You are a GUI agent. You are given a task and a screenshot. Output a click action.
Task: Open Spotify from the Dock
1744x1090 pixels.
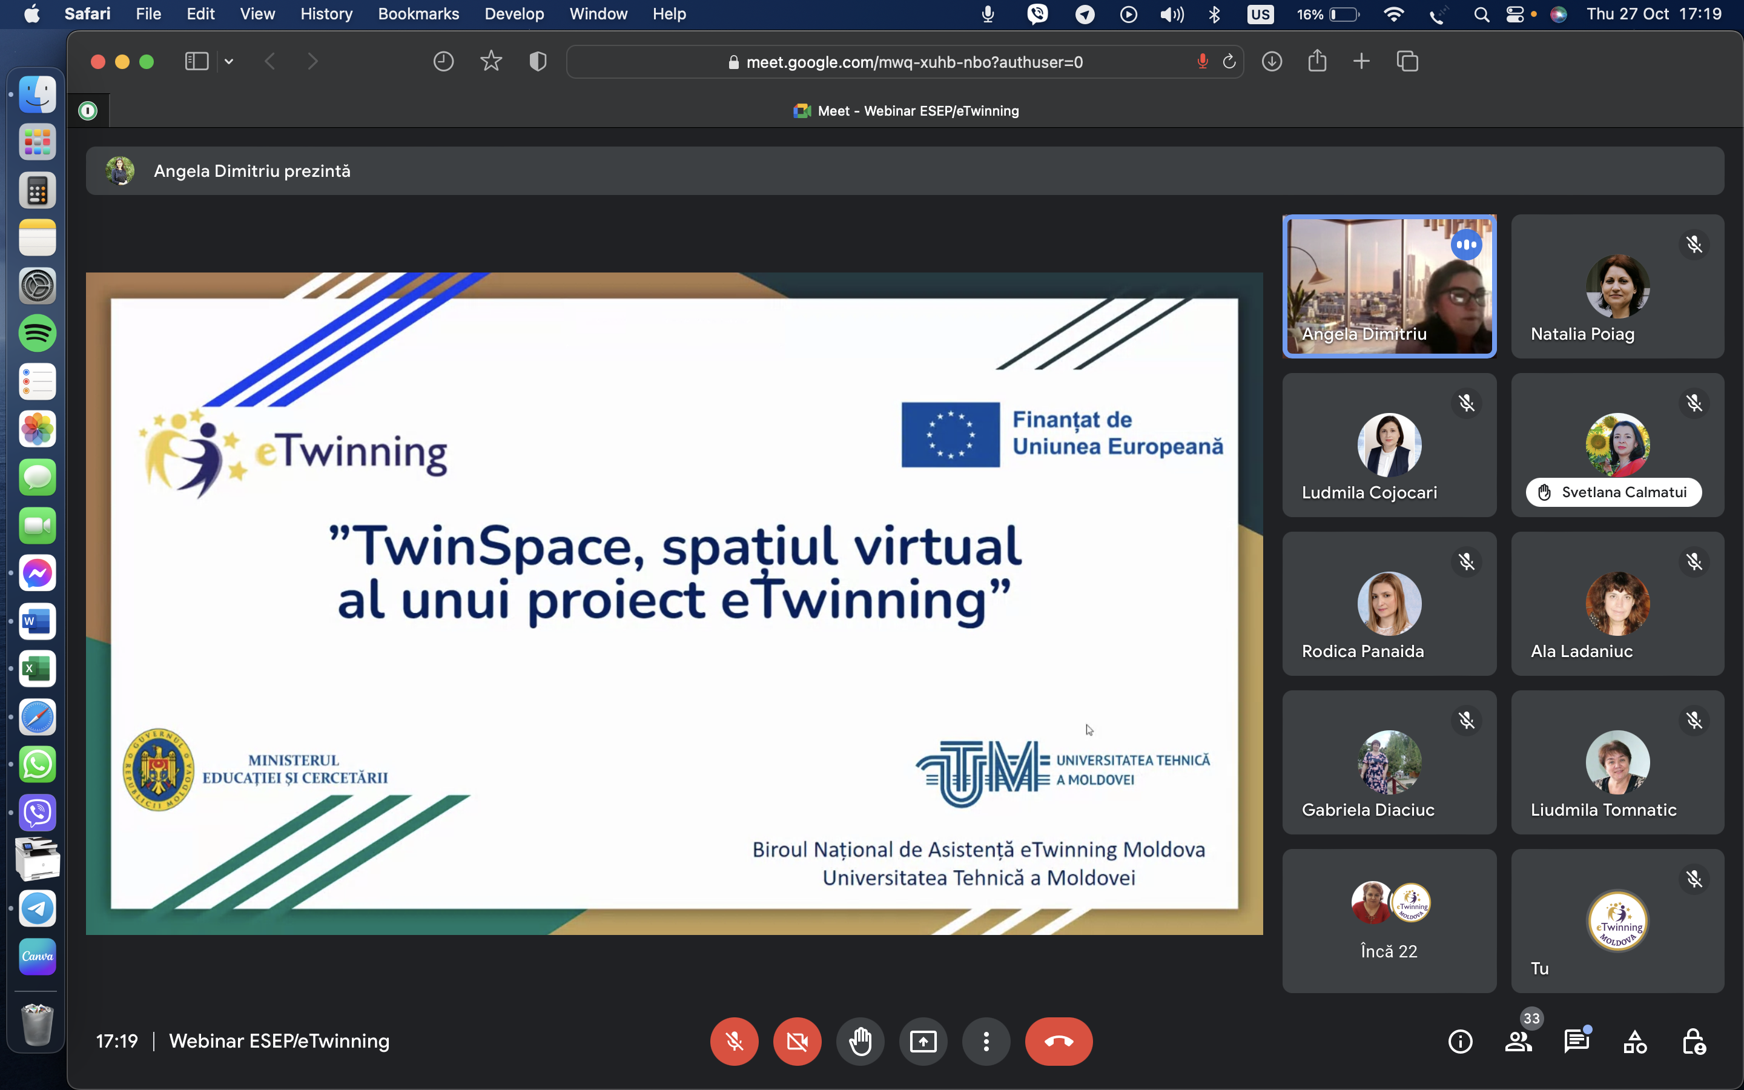coord(37,333)
